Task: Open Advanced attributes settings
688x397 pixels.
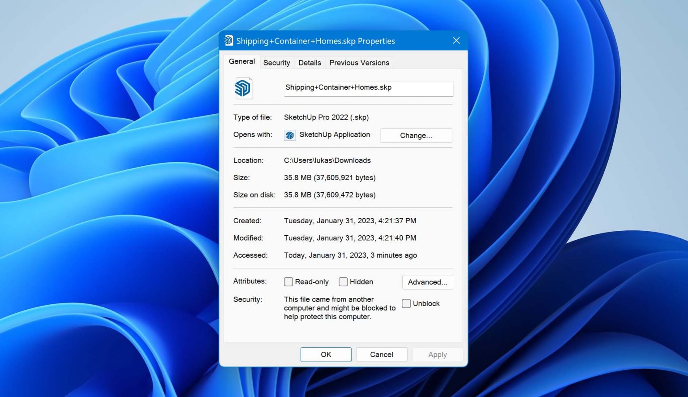Action: coord(427,282)
